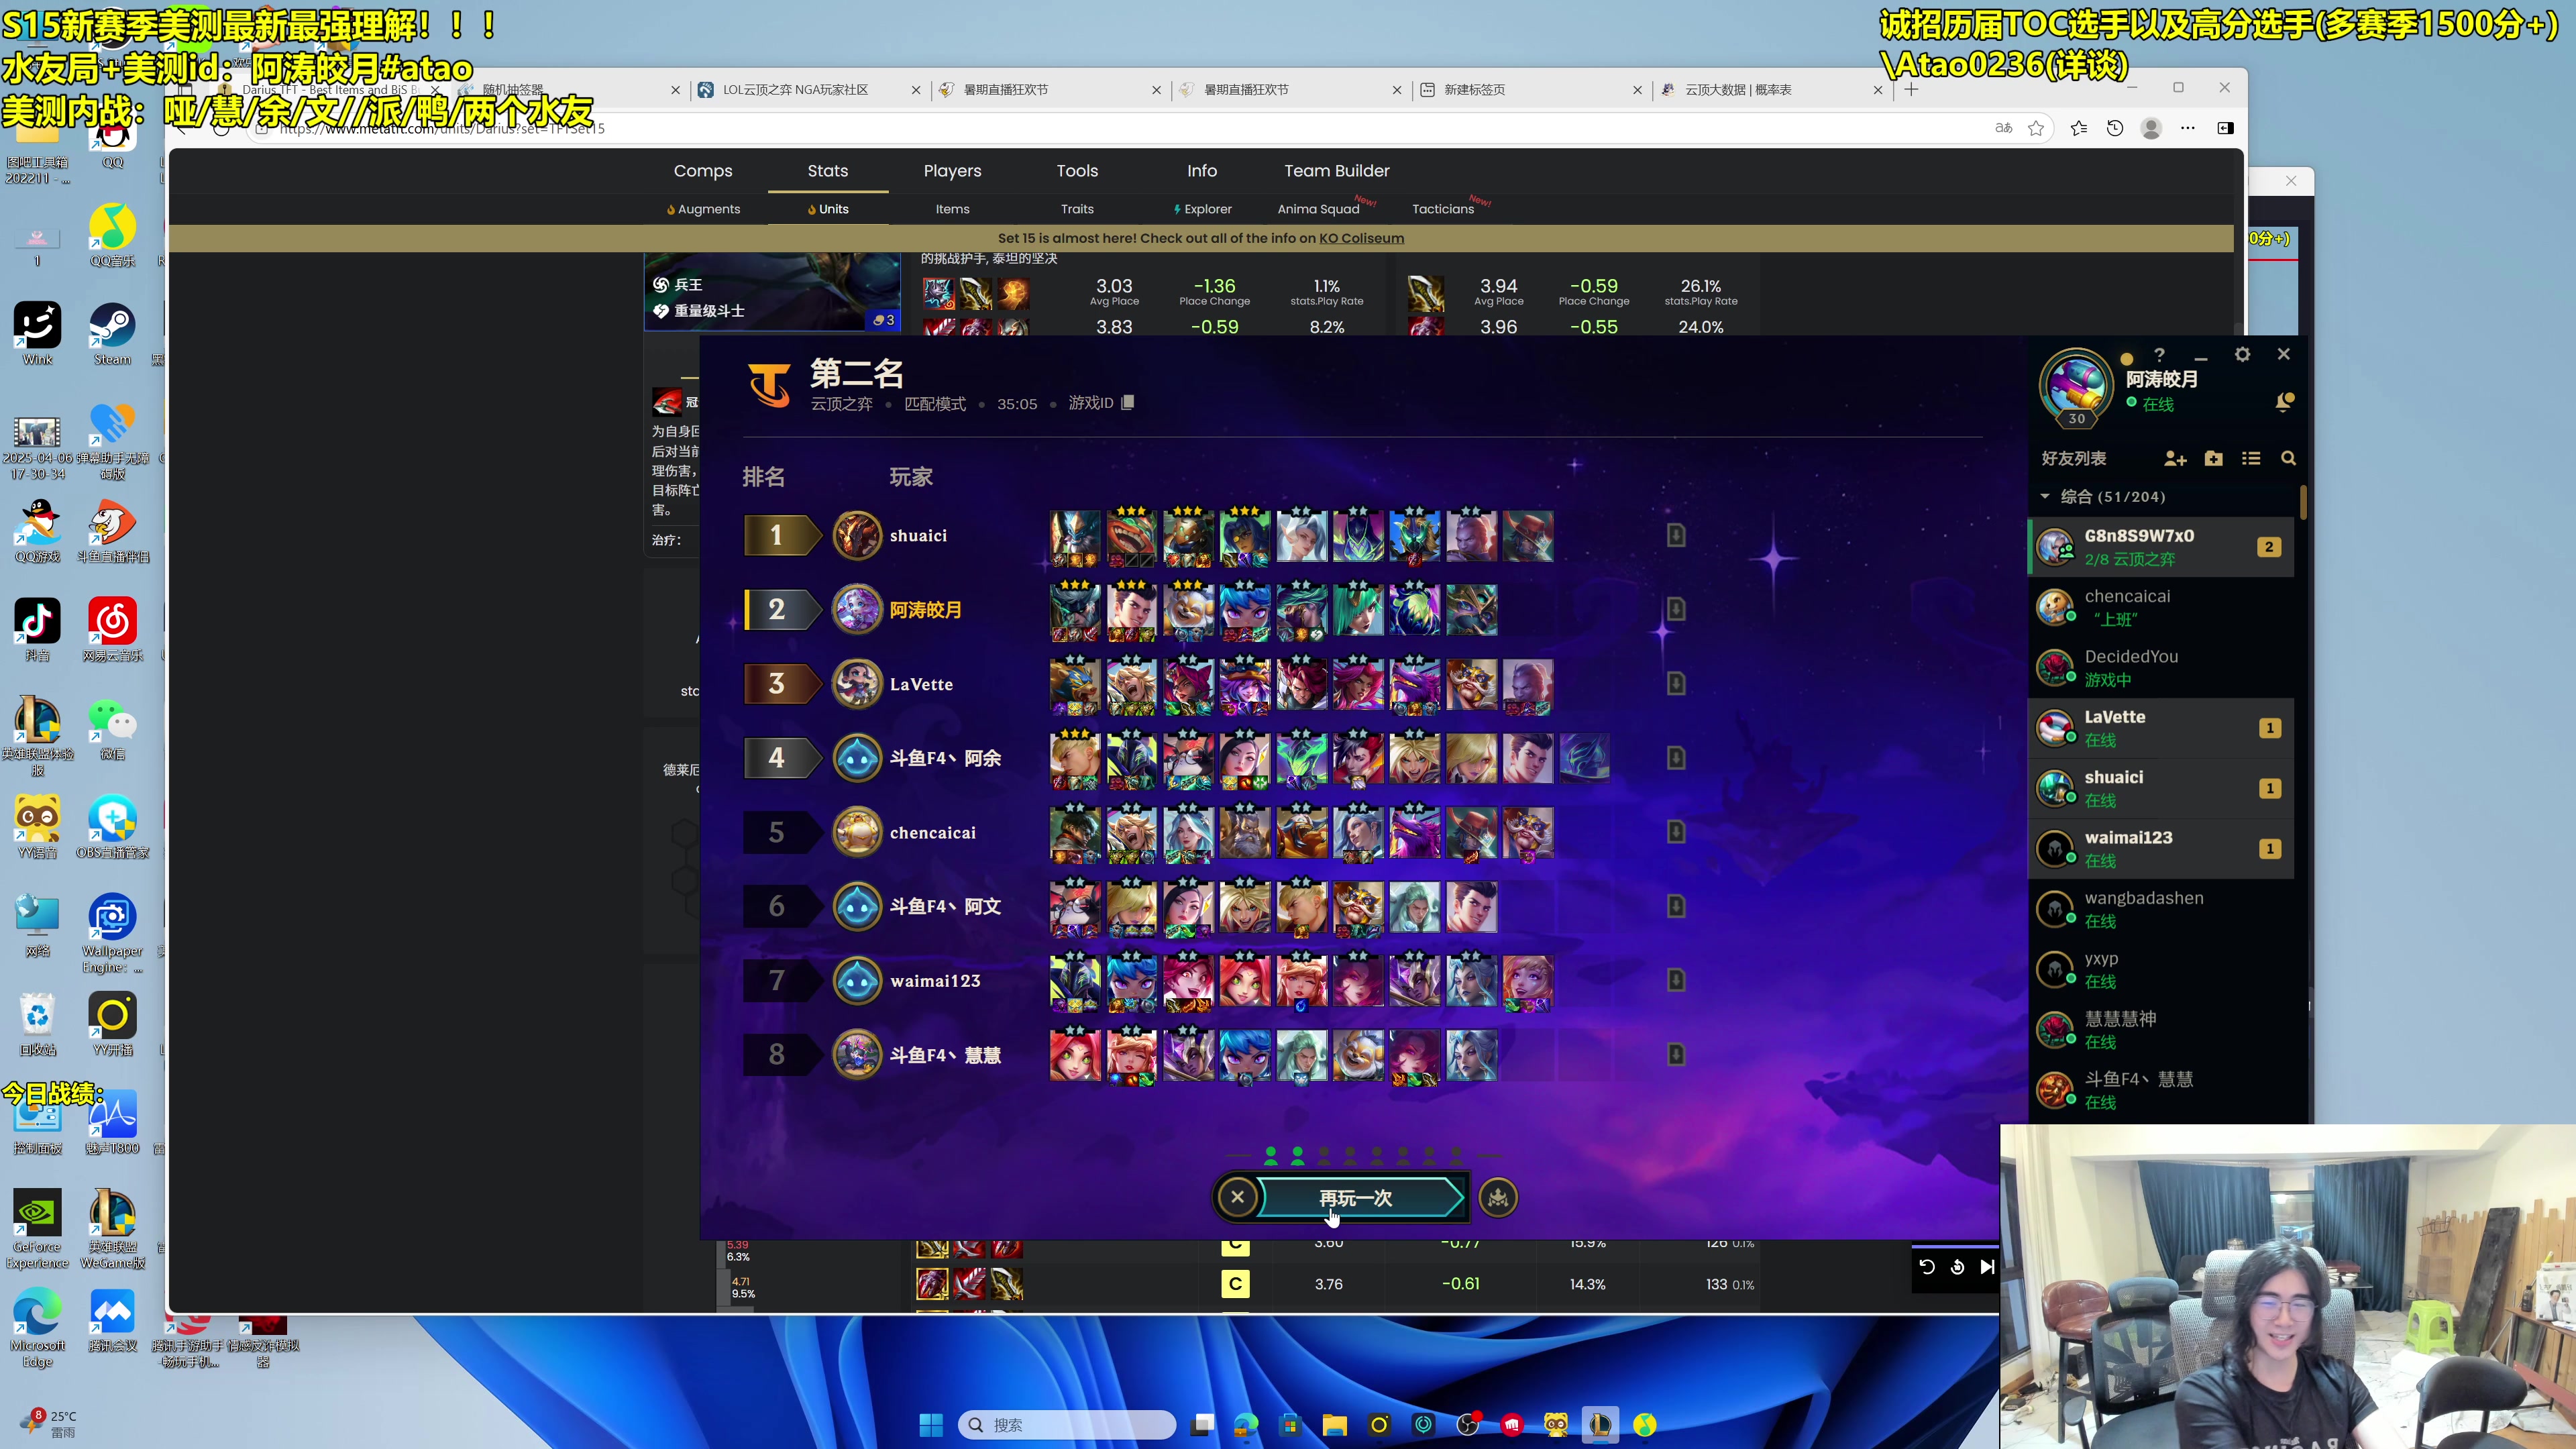Click the question mark help icon in client

click(2159, 354)
